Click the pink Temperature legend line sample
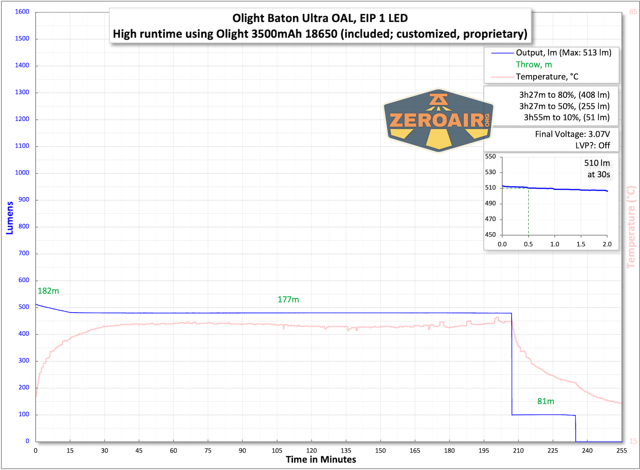640x470 pixels. pyautogui.click(x=502, y=77)
